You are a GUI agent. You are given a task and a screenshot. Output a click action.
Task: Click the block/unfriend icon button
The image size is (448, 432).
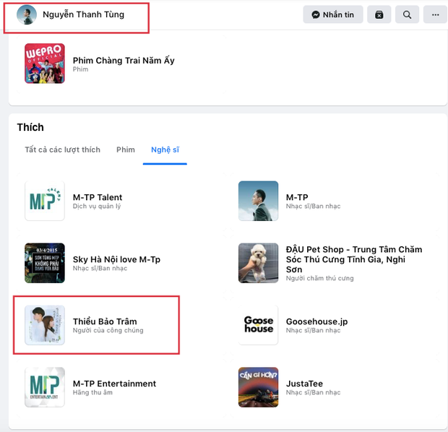pos(379,14)
